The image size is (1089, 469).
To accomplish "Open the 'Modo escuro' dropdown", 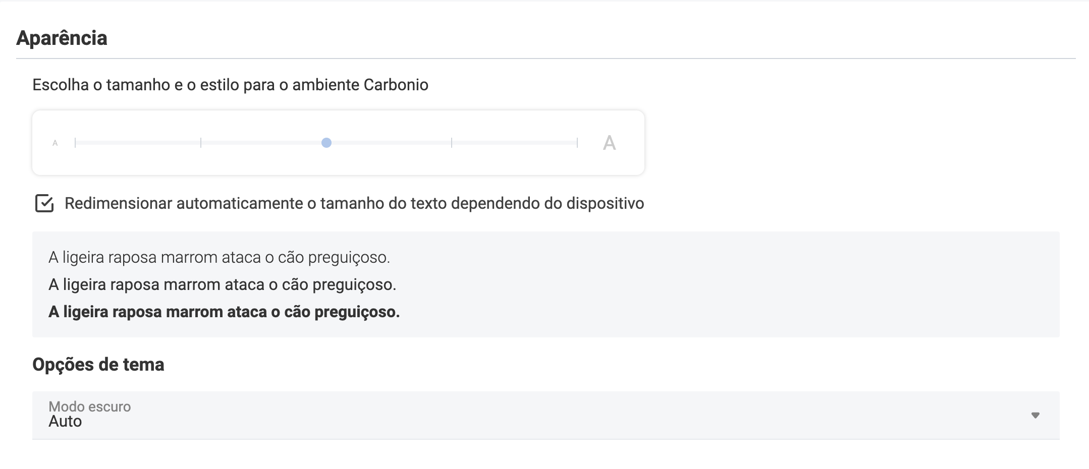I will click(x=545, y=415).
